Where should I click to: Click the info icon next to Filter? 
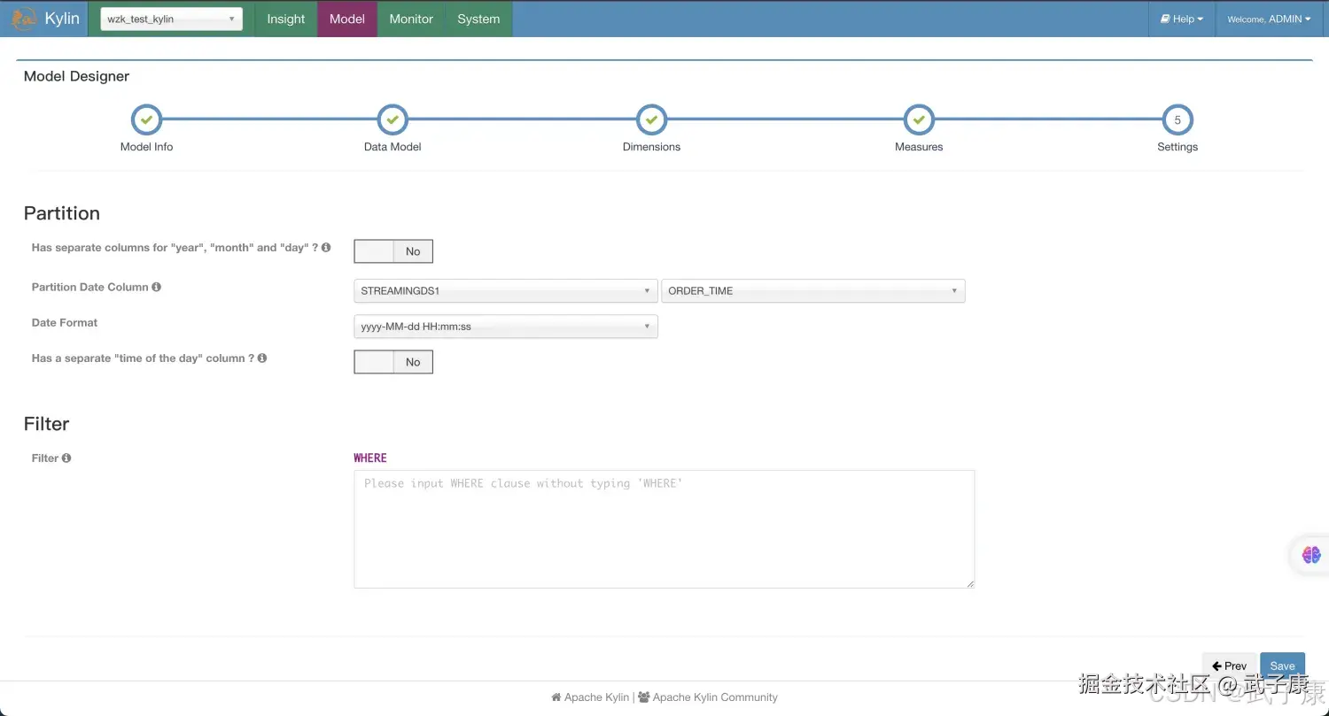[65, 458]
